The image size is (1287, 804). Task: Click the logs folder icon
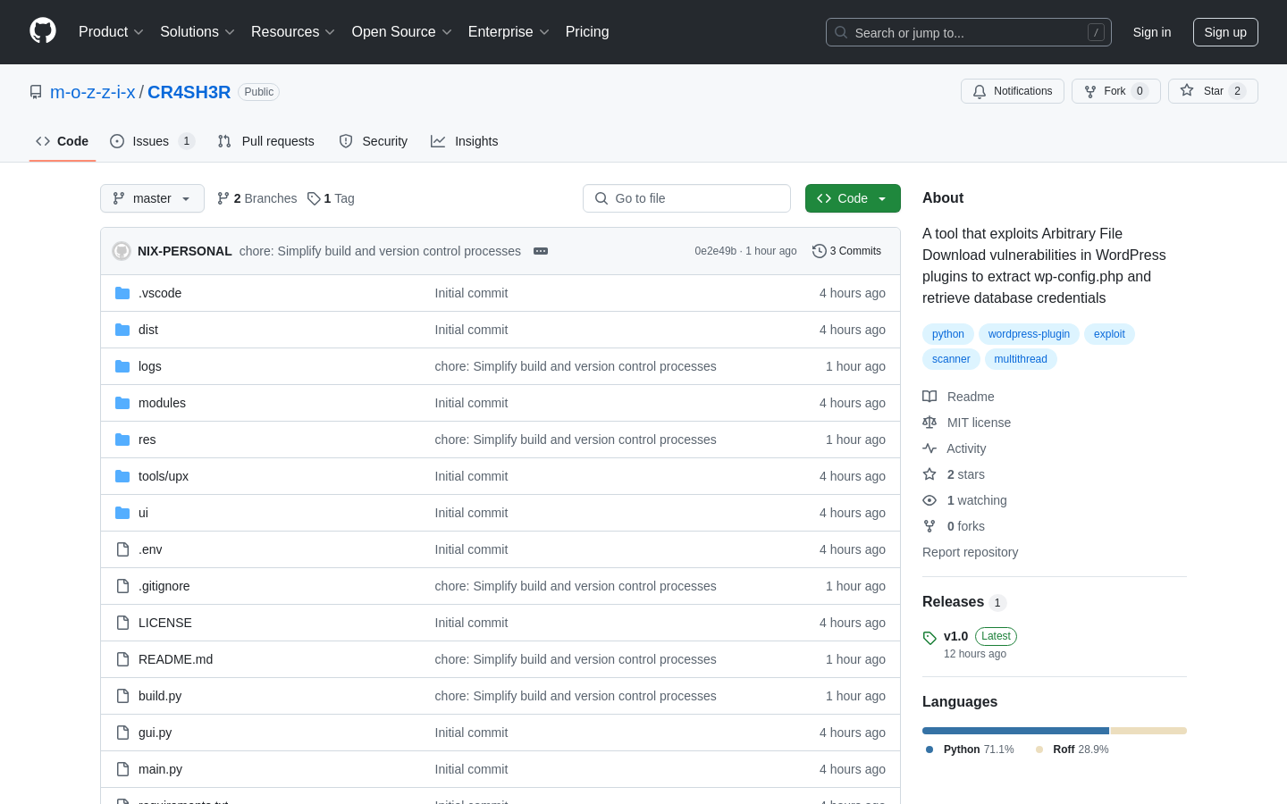click(x=122, y=366)
